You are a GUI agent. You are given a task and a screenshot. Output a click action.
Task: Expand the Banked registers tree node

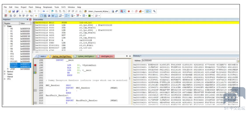pyautogui.click(x=5, y=71)
